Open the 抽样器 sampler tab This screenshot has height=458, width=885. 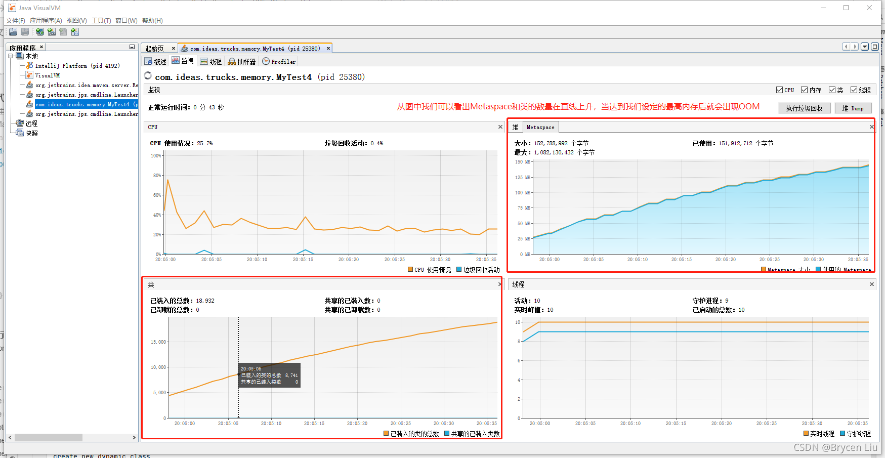tap(242, 61)
